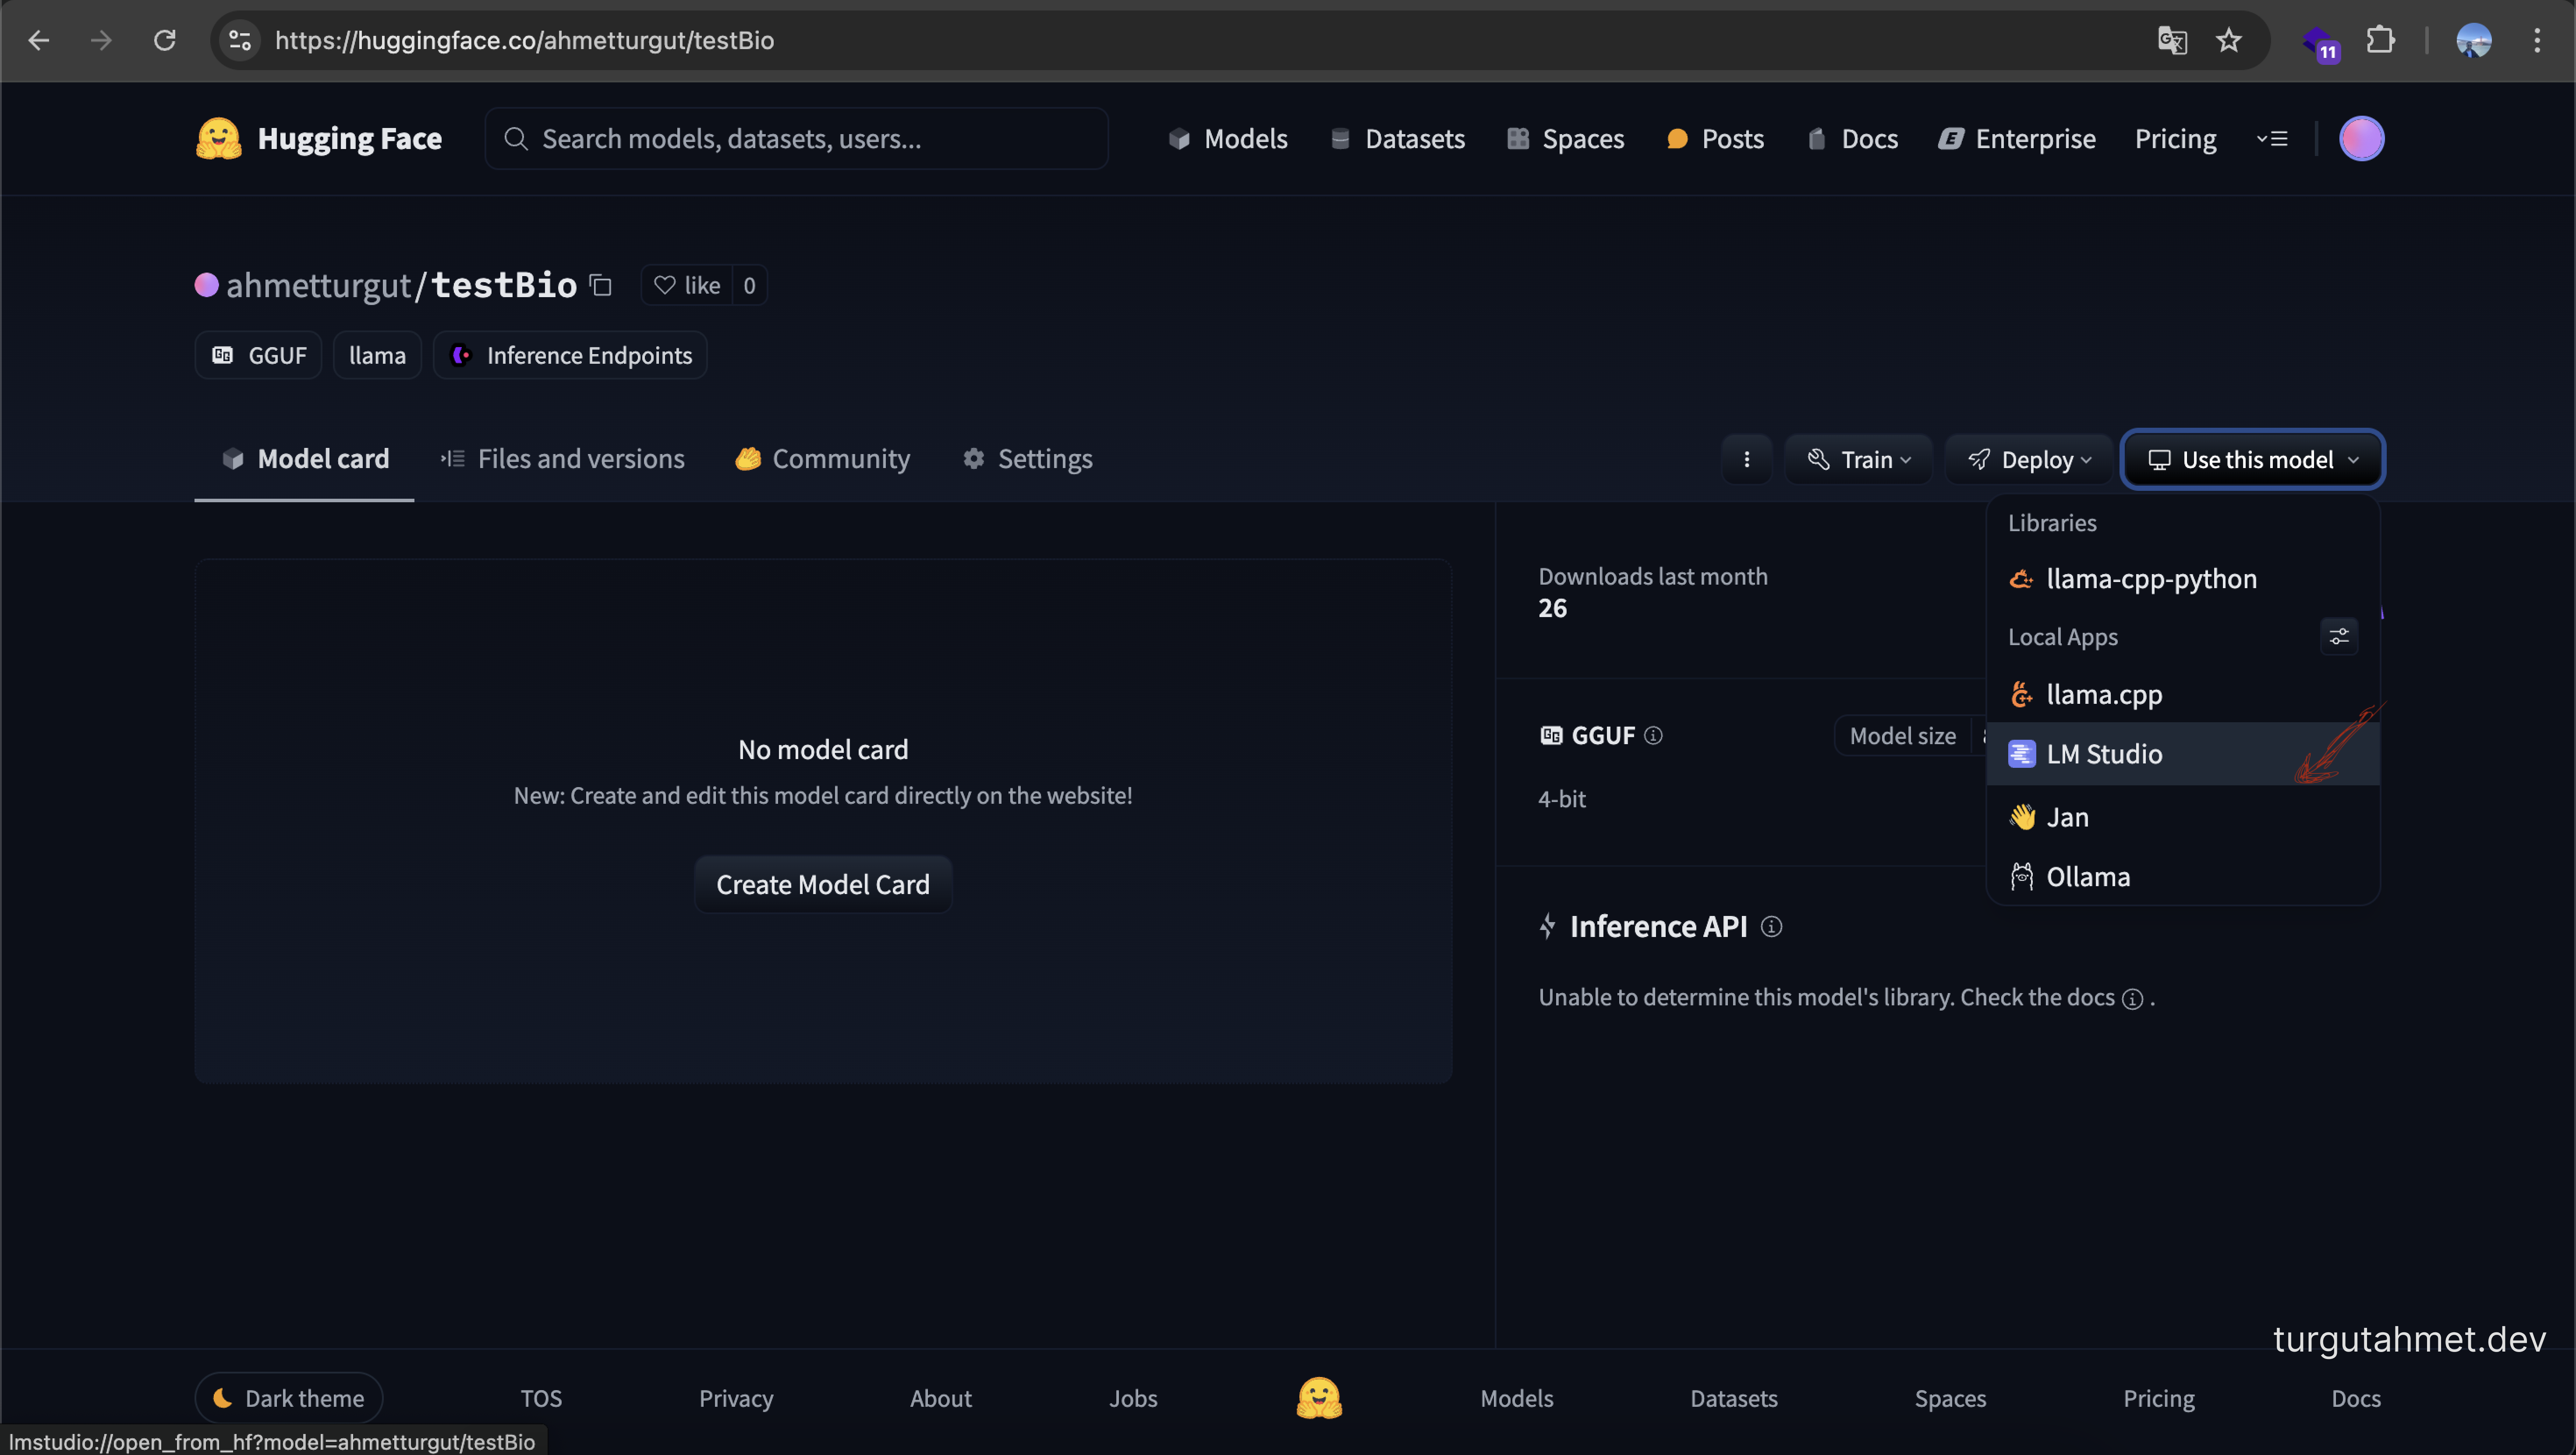Open the Chrome profile avatar

pos(2473,40)
